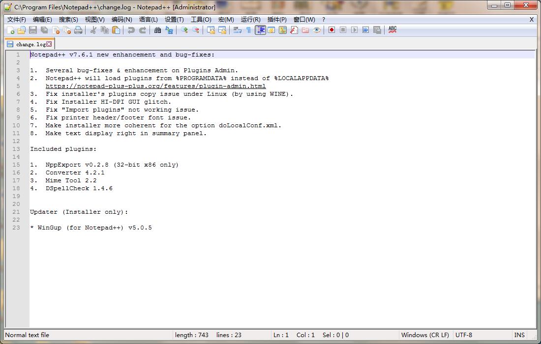Viewport: 541px width, 344px height.
Task: Open the 窗口(W) menu
Action: (304, 20)
